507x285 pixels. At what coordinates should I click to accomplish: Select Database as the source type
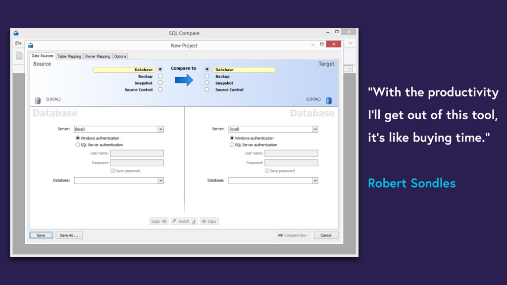[160, 69]
